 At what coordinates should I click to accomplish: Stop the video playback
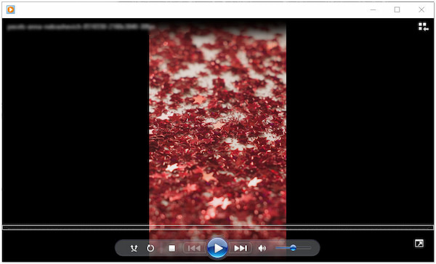pyautogui.click(x=171, y=248)
